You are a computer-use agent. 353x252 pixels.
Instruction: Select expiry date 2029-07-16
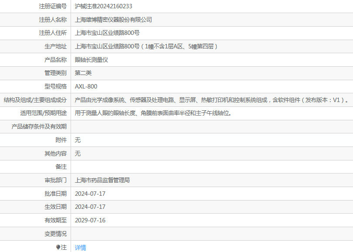click(90, 220)
